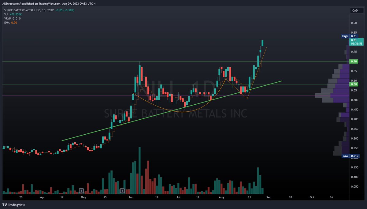Click the Sep label on time axis

(269, 198)
